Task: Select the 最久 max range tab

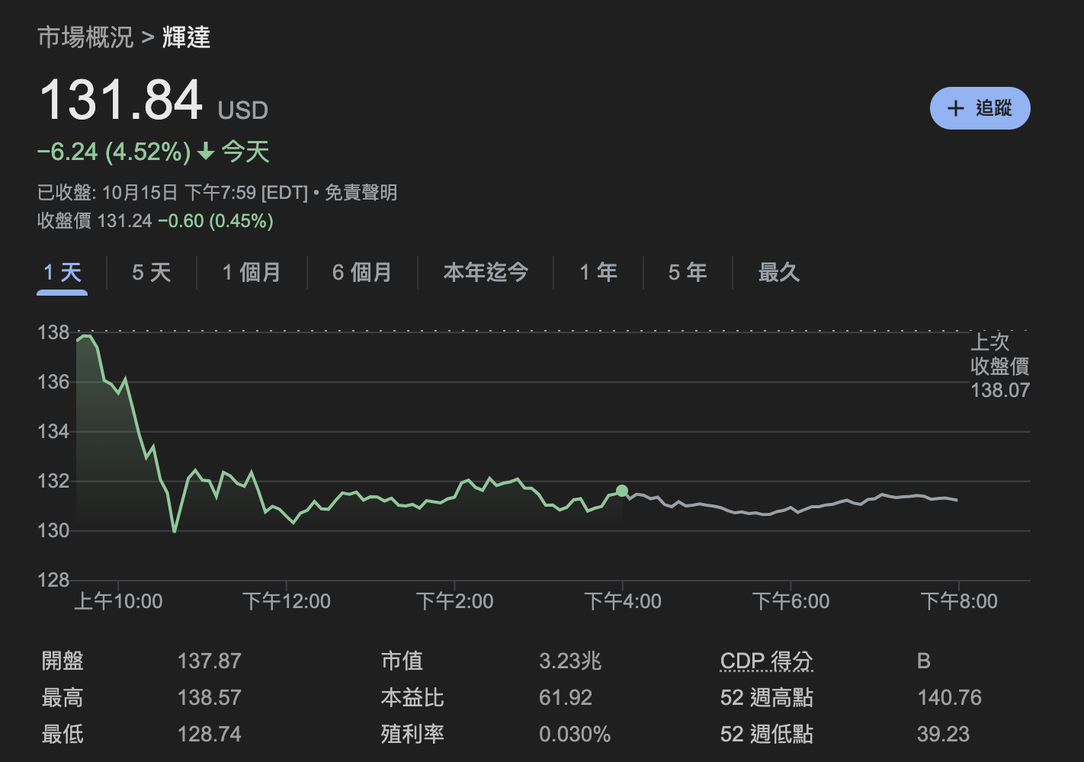Action: (x=778, y=272)
